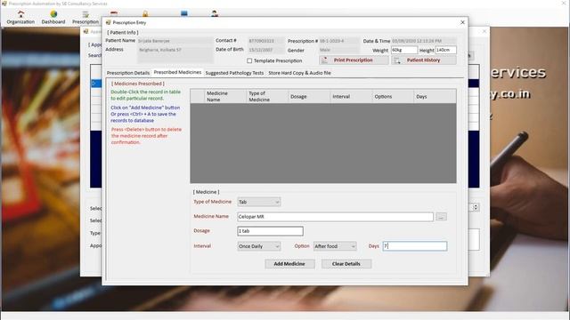Open the Organization toolbar icon

click(x=20, y=18)
